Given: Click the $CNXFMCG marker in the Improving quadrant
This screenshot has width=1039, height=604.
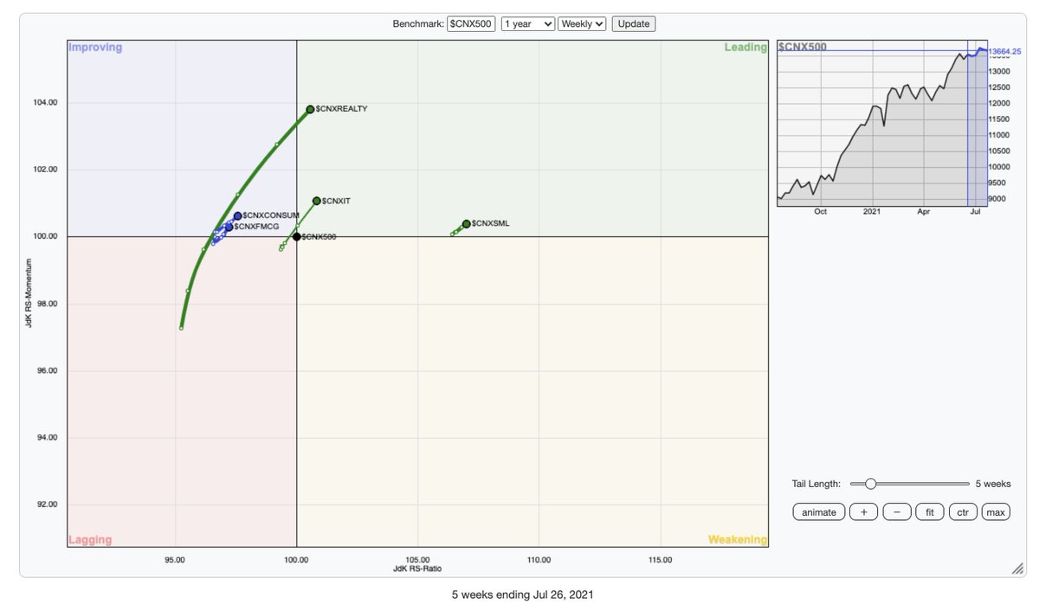Looking at the screenshot, I should (x=228, y=227).
